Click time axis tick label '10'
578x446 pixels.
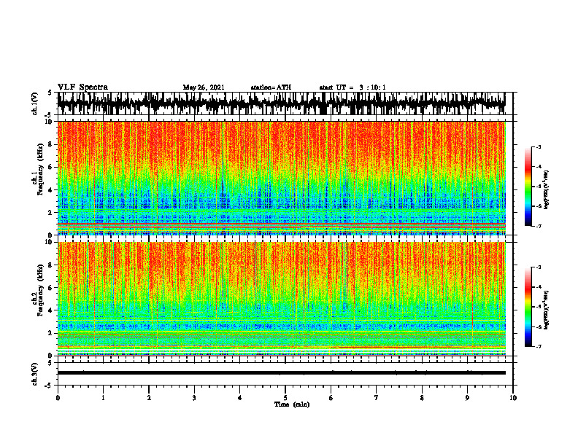pyautogui.click(x=513, y=398)
